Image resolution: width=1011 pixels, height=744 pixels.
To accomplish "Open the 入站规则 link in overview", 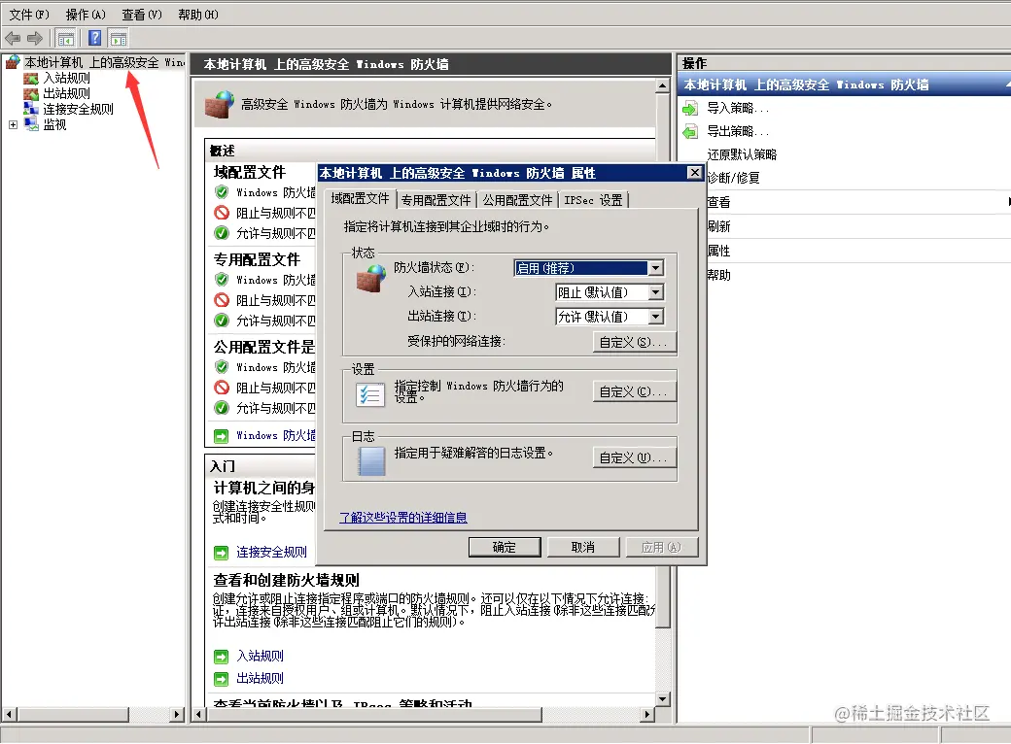I will pyautogui.click(x=260, y=656).
